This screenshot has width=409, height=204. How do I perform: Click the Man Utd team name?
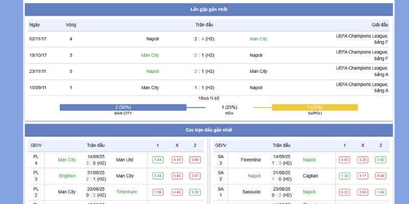tap(125, 160)
